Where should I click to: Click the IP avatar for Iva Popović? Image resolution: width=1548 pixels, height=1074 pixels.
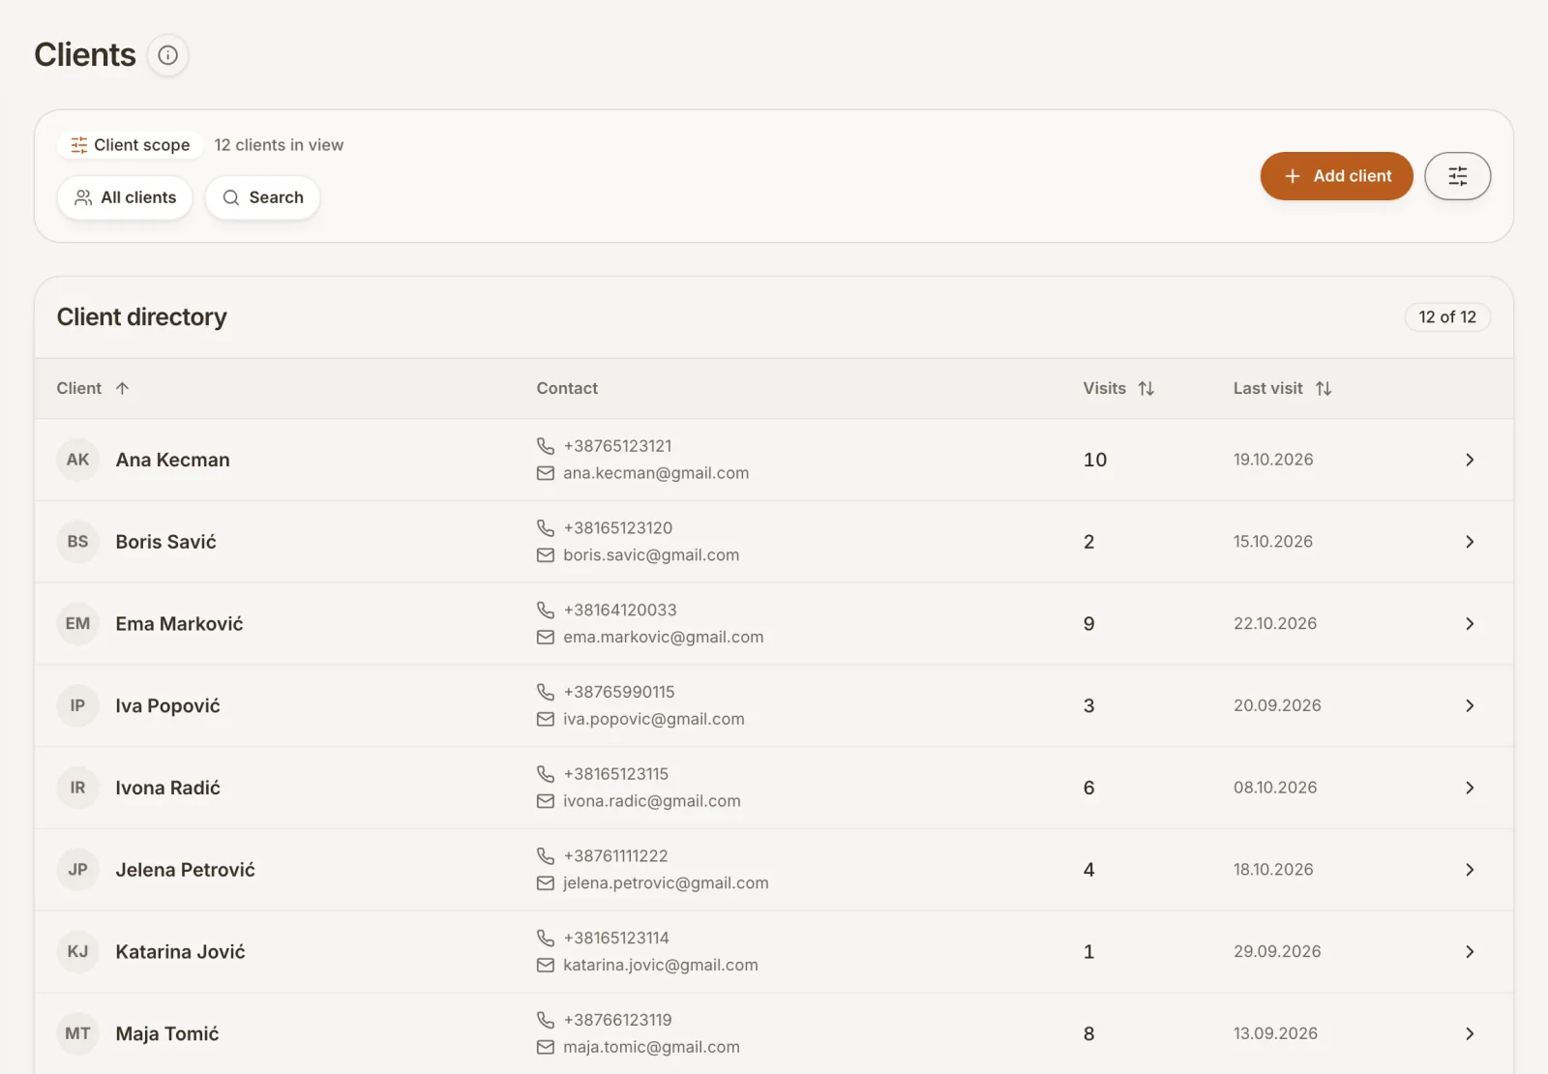point(77,705)
